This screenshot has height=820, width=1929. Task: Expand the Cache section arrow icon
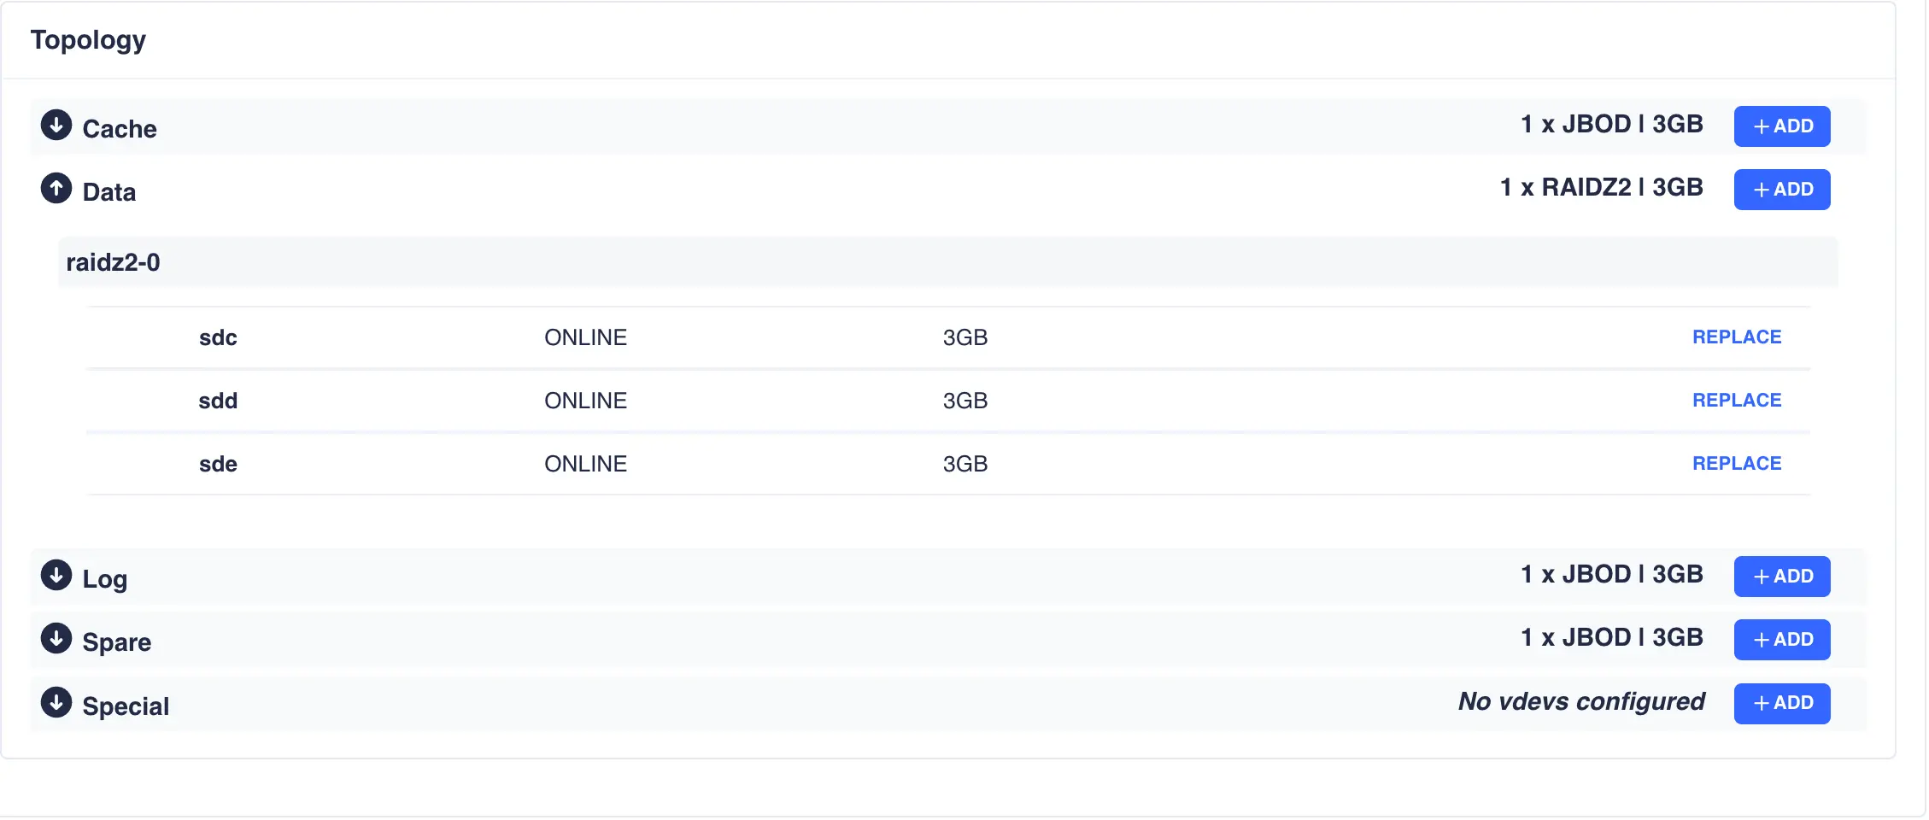tap(56, 126)
